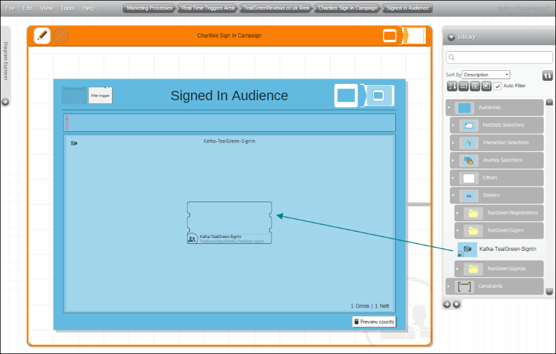Expand the Others group arrow
Image resolution: width=556 pixels, height=354 pixels.
[x=453, y=178]
